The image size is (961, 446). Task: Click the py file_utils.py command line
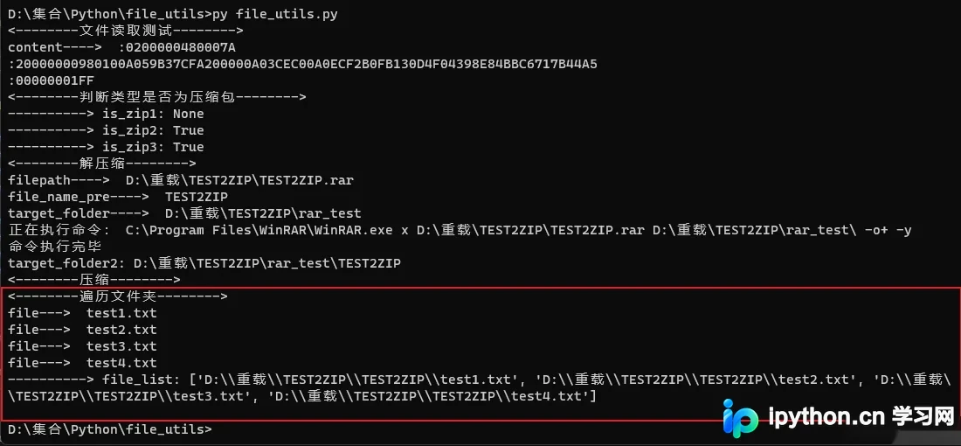[173, 13]
